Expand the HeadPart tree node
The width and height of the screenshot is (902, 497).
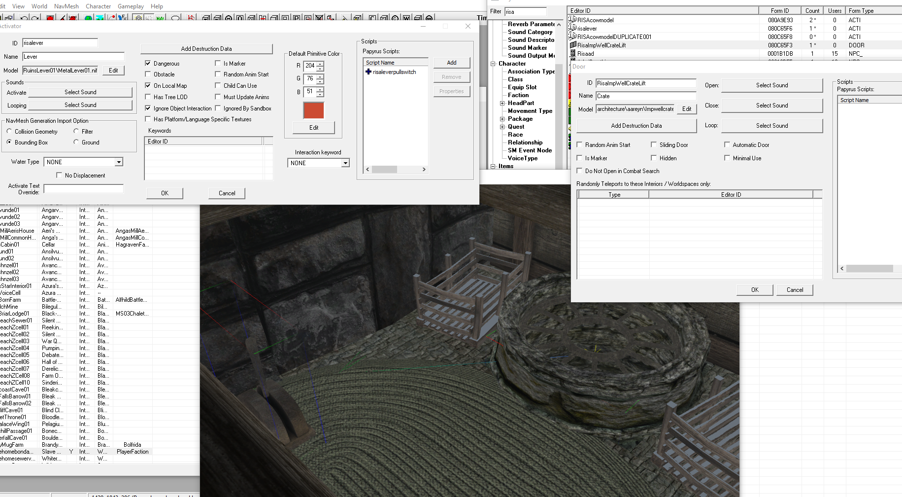(502, 103)
